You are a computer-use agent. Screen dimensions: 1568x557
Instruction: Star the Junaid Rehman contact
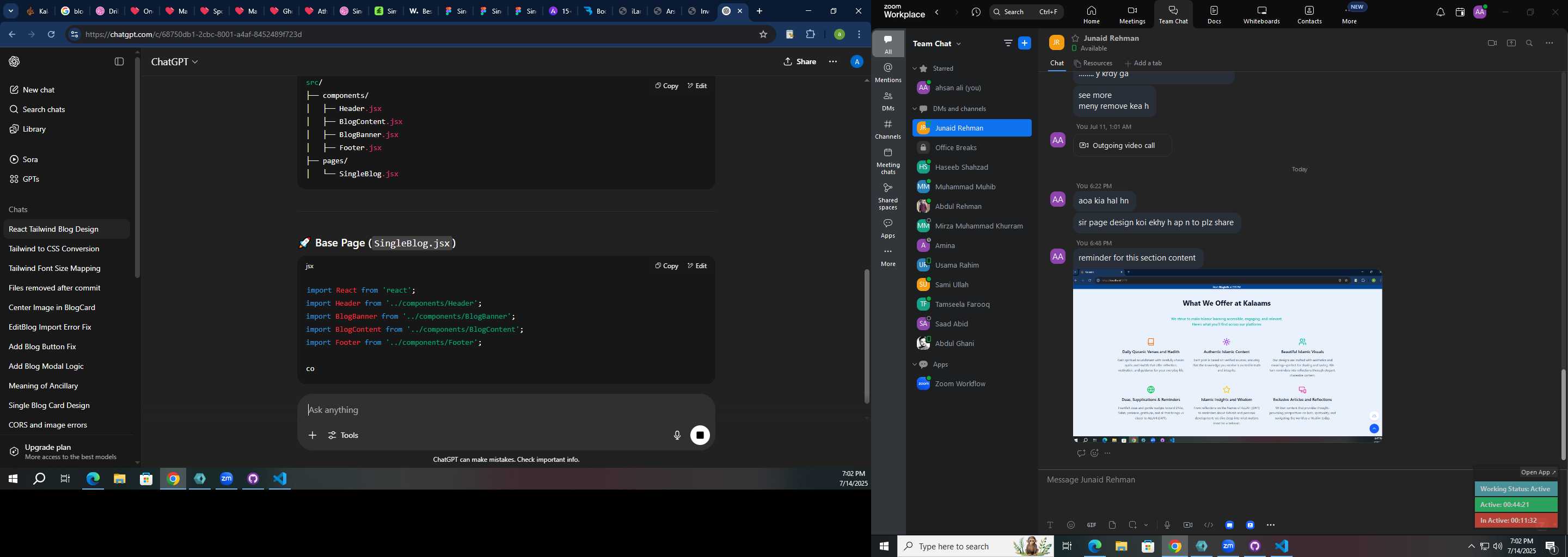(x=1076, y=38)
